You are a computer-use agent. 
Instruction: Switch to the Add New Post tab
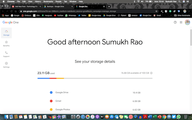click(26, 7)
